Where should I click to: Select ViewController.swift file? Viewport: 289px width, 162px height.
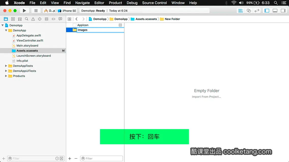(30, 40)
